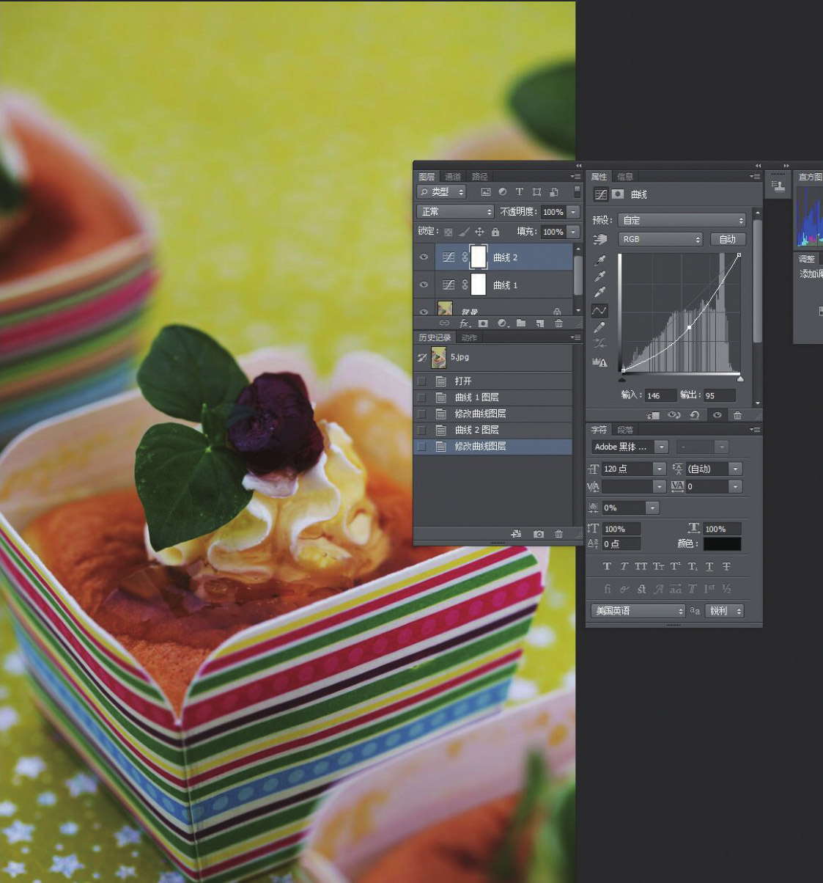This screenshot has height=883, width=823.
Task: Click the add layer mask icon
Action: 483,323
